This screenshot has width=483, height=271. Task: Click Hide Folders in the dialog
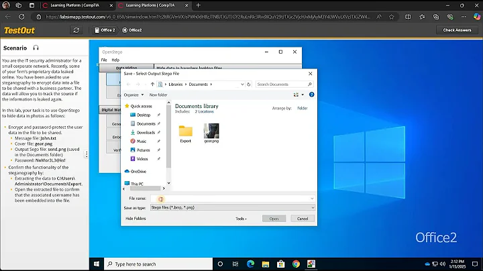coord(136,218)
